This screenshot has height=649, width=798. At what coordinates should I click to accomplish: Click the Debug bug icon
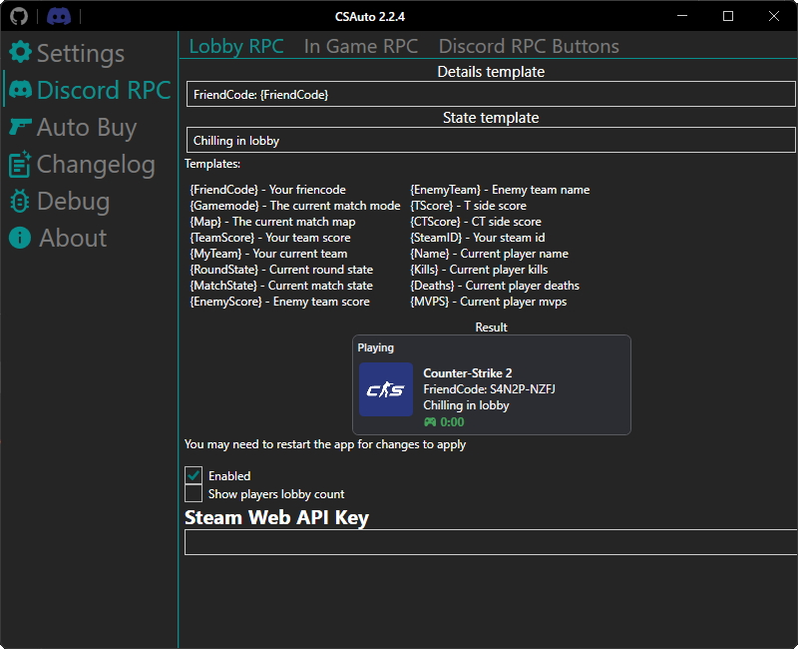[20, 202]
